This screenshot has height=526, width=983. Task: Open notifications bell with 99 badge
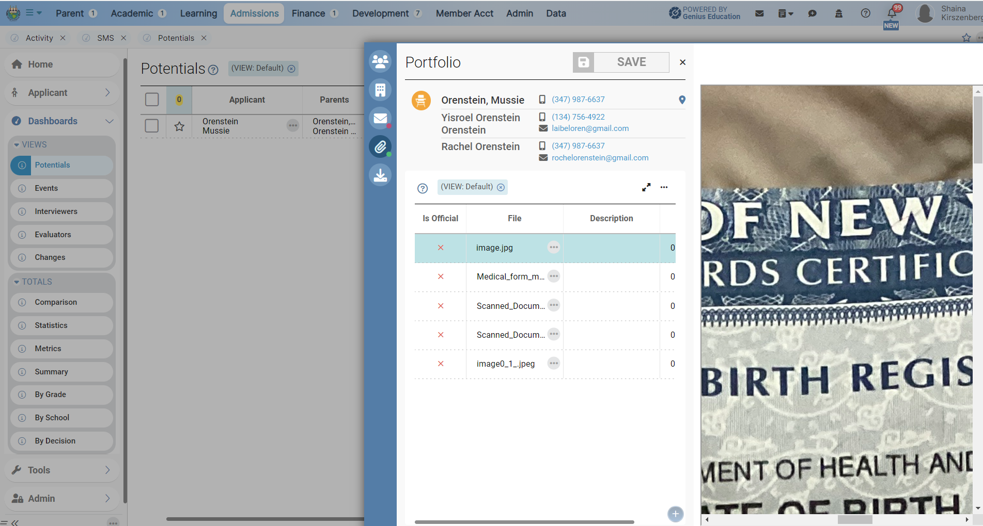893,12
